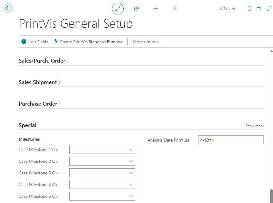This screenshot has width=273, height=203.
Task: Expand the Purchase Order section
Action: (x=40, y=104)
